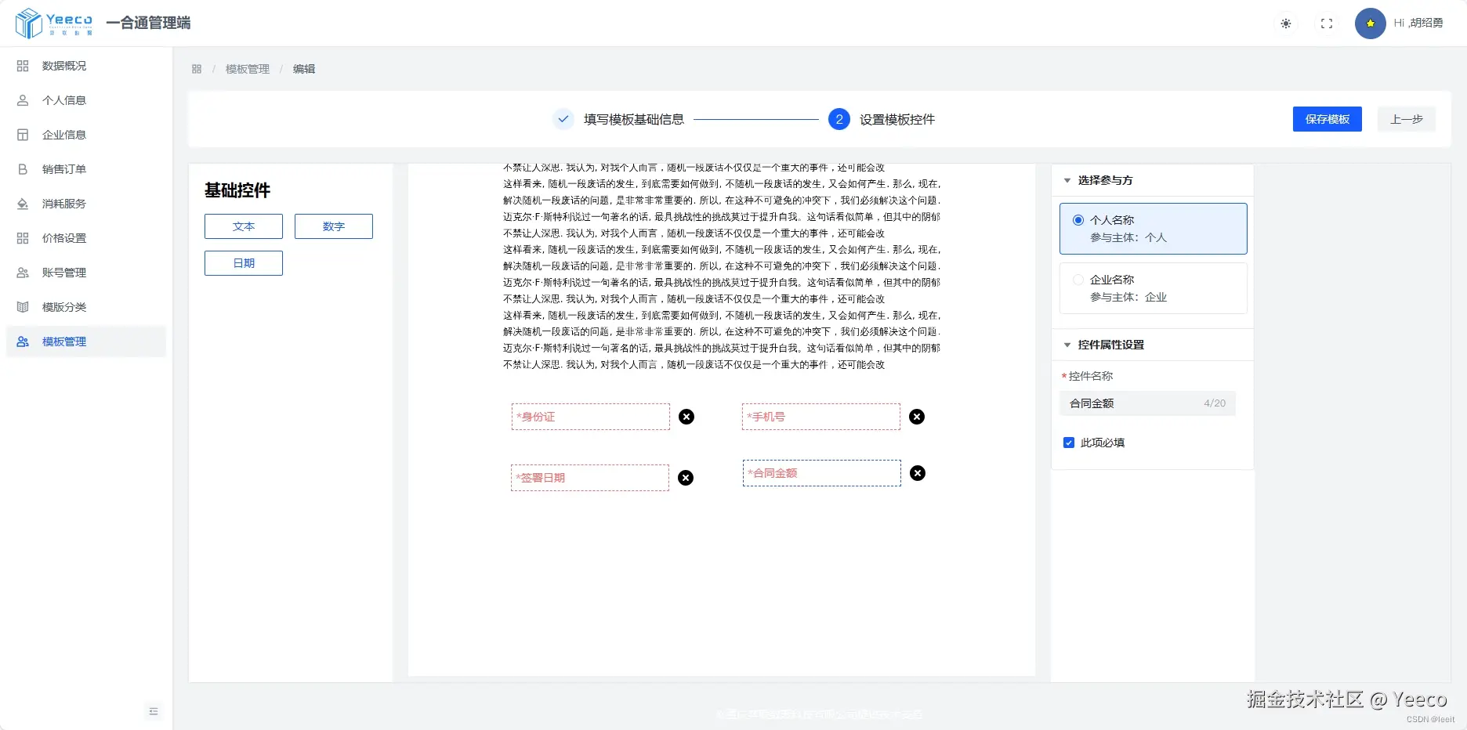Remove the 合同金额 field with its X icon
The image size is (1467, 730).
pos(918,473)
